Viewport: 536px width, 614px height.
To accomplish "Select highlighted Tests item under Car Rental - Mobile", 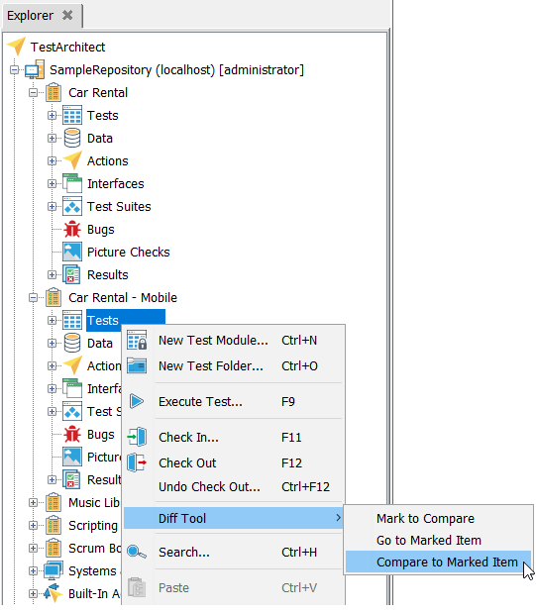I will (x=126, y=320).
